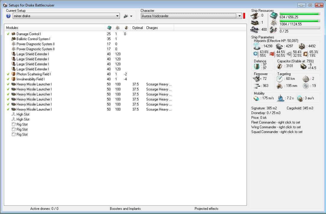Viewport: 326px width, 214px height.
Task: Sort modules by the capacitor column icon
Action: coord(126,28)
